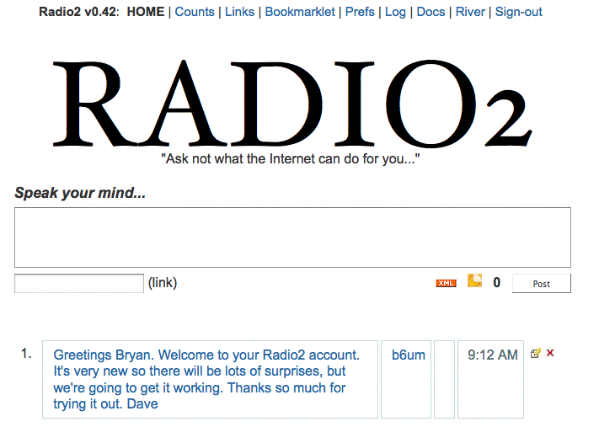Click the orange XML feed icon
Viewport: 599px width, 443px height.
pyautogui.click(x=446, y=283)
